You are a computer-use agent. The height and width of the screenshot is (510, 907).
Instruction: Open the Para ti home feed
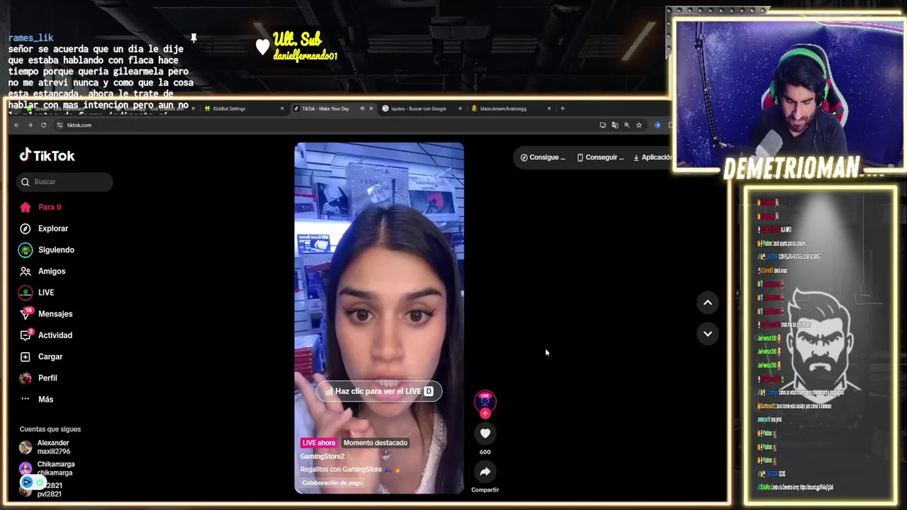click(x=50, y=207)
